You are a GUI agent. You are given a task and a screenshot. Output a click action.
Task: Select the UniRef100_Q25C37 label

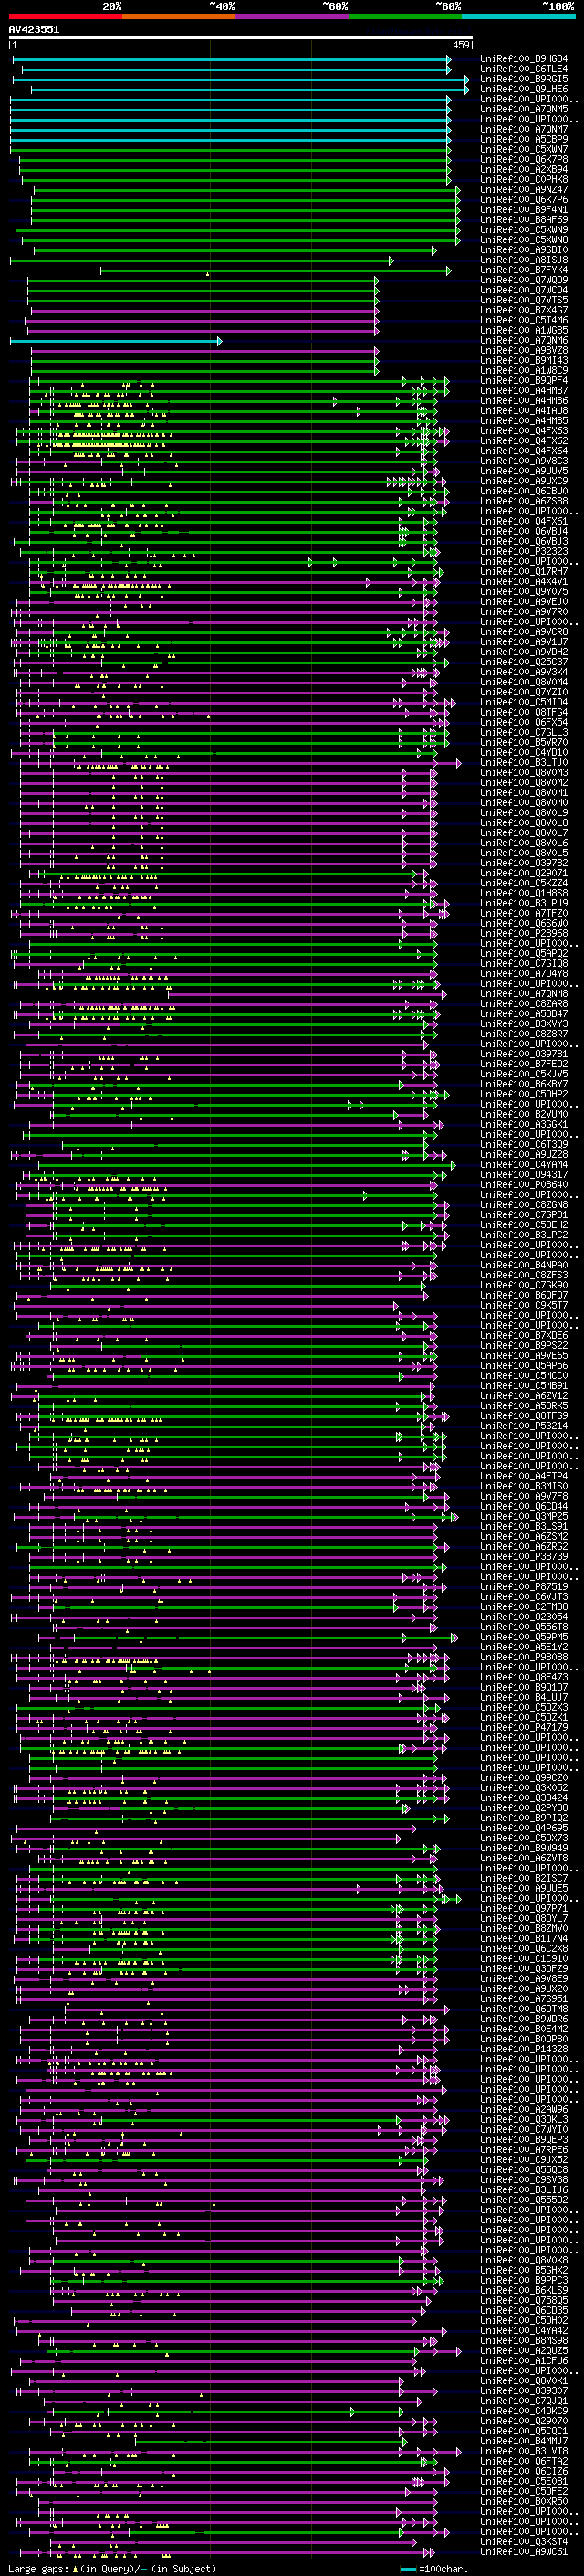(524, 661)
